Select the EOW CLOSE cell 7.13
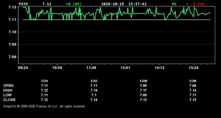221x118 pixels. (x=143, y=100)
